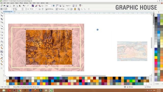Create a new document with New icon
The height and width of the screenshot is (92, 163).
[2, 6]
